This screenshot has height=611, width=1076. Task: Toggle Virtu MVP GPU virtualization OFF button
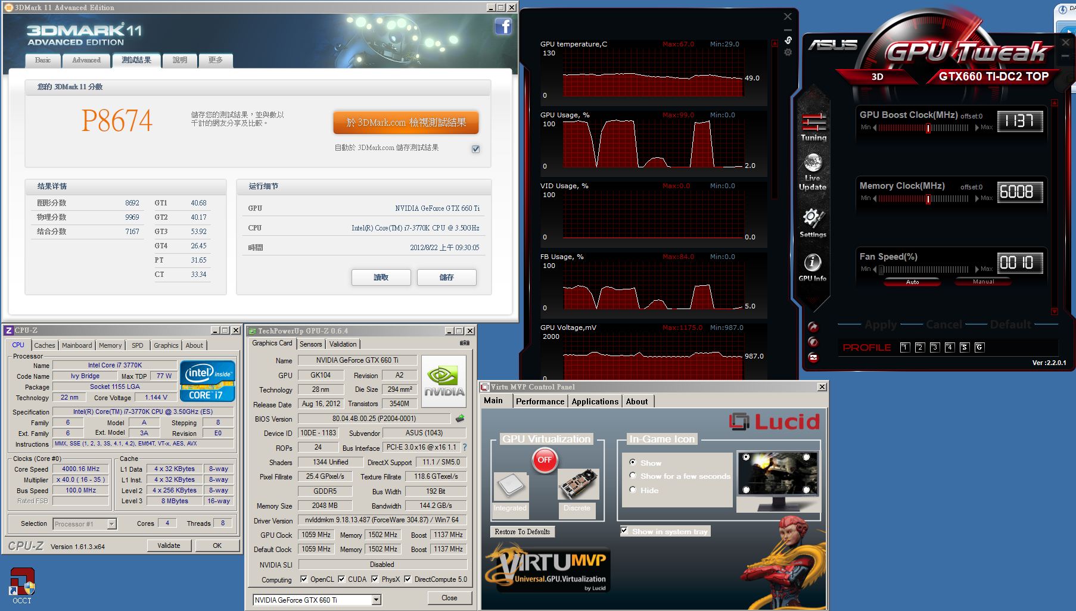pyautogui.click(x=545, y=460)
